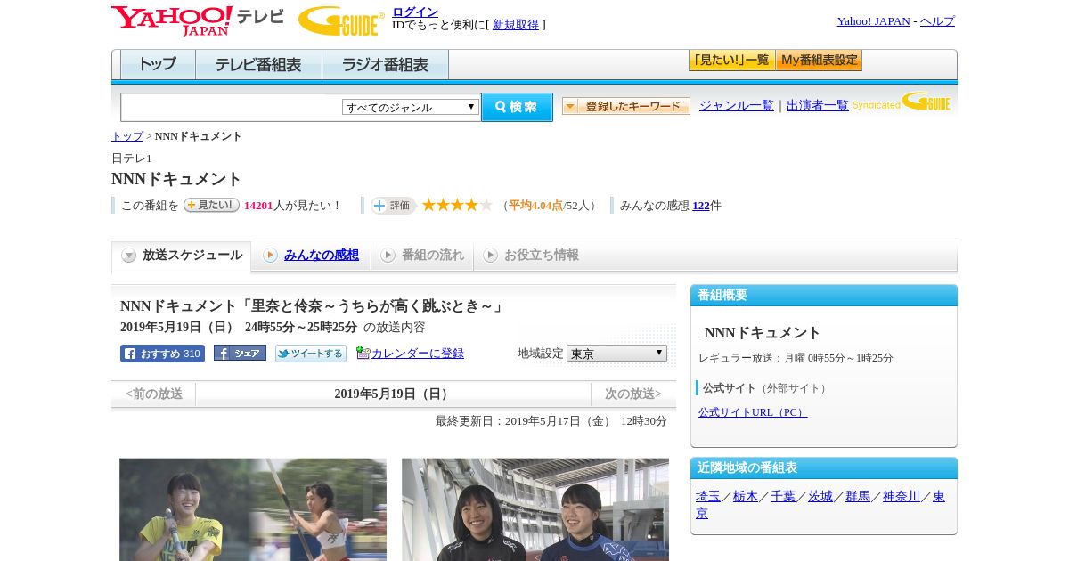Image resolution: width=1069 pixels, height=561 pixels.
Task: Click the G-GUIDE logo in header
Action: (341, 20)
